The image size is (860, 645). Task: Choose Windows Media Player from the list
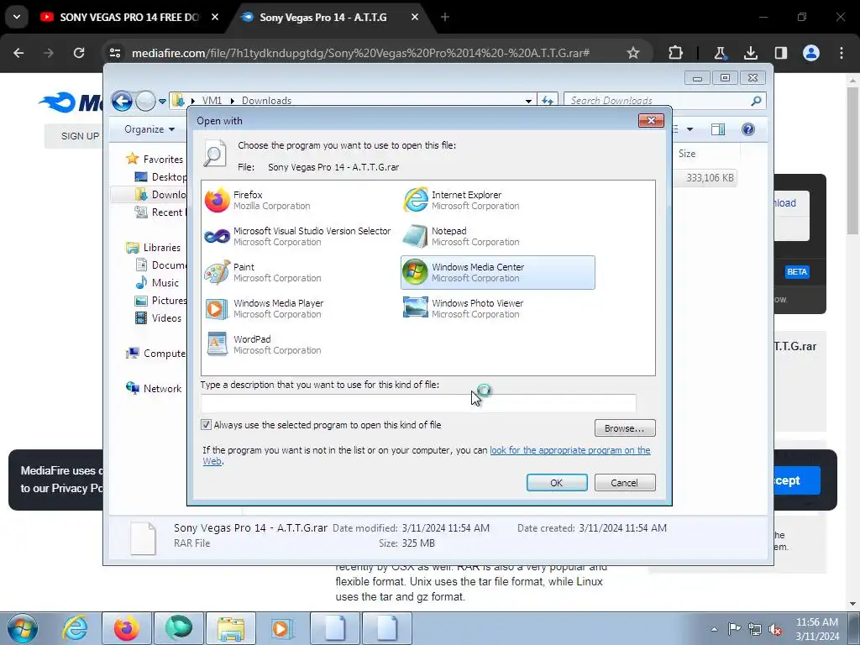[x=265, y=309]
